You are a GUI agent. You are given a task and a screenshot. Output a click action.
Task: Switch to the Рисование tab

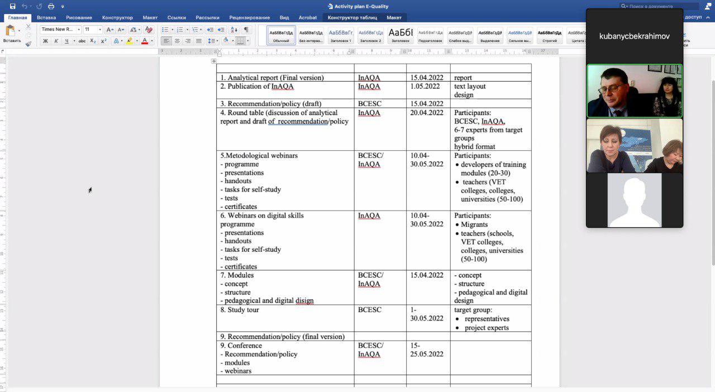79,18
